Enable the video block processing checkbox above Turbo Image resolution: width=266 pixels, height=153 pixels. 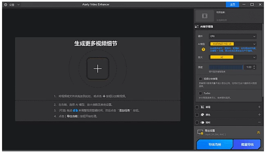[201, 79]
